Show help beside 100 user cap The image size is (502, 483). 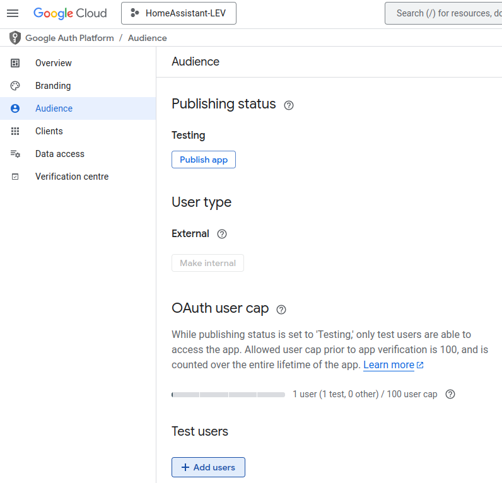click(x=450, y=394)
